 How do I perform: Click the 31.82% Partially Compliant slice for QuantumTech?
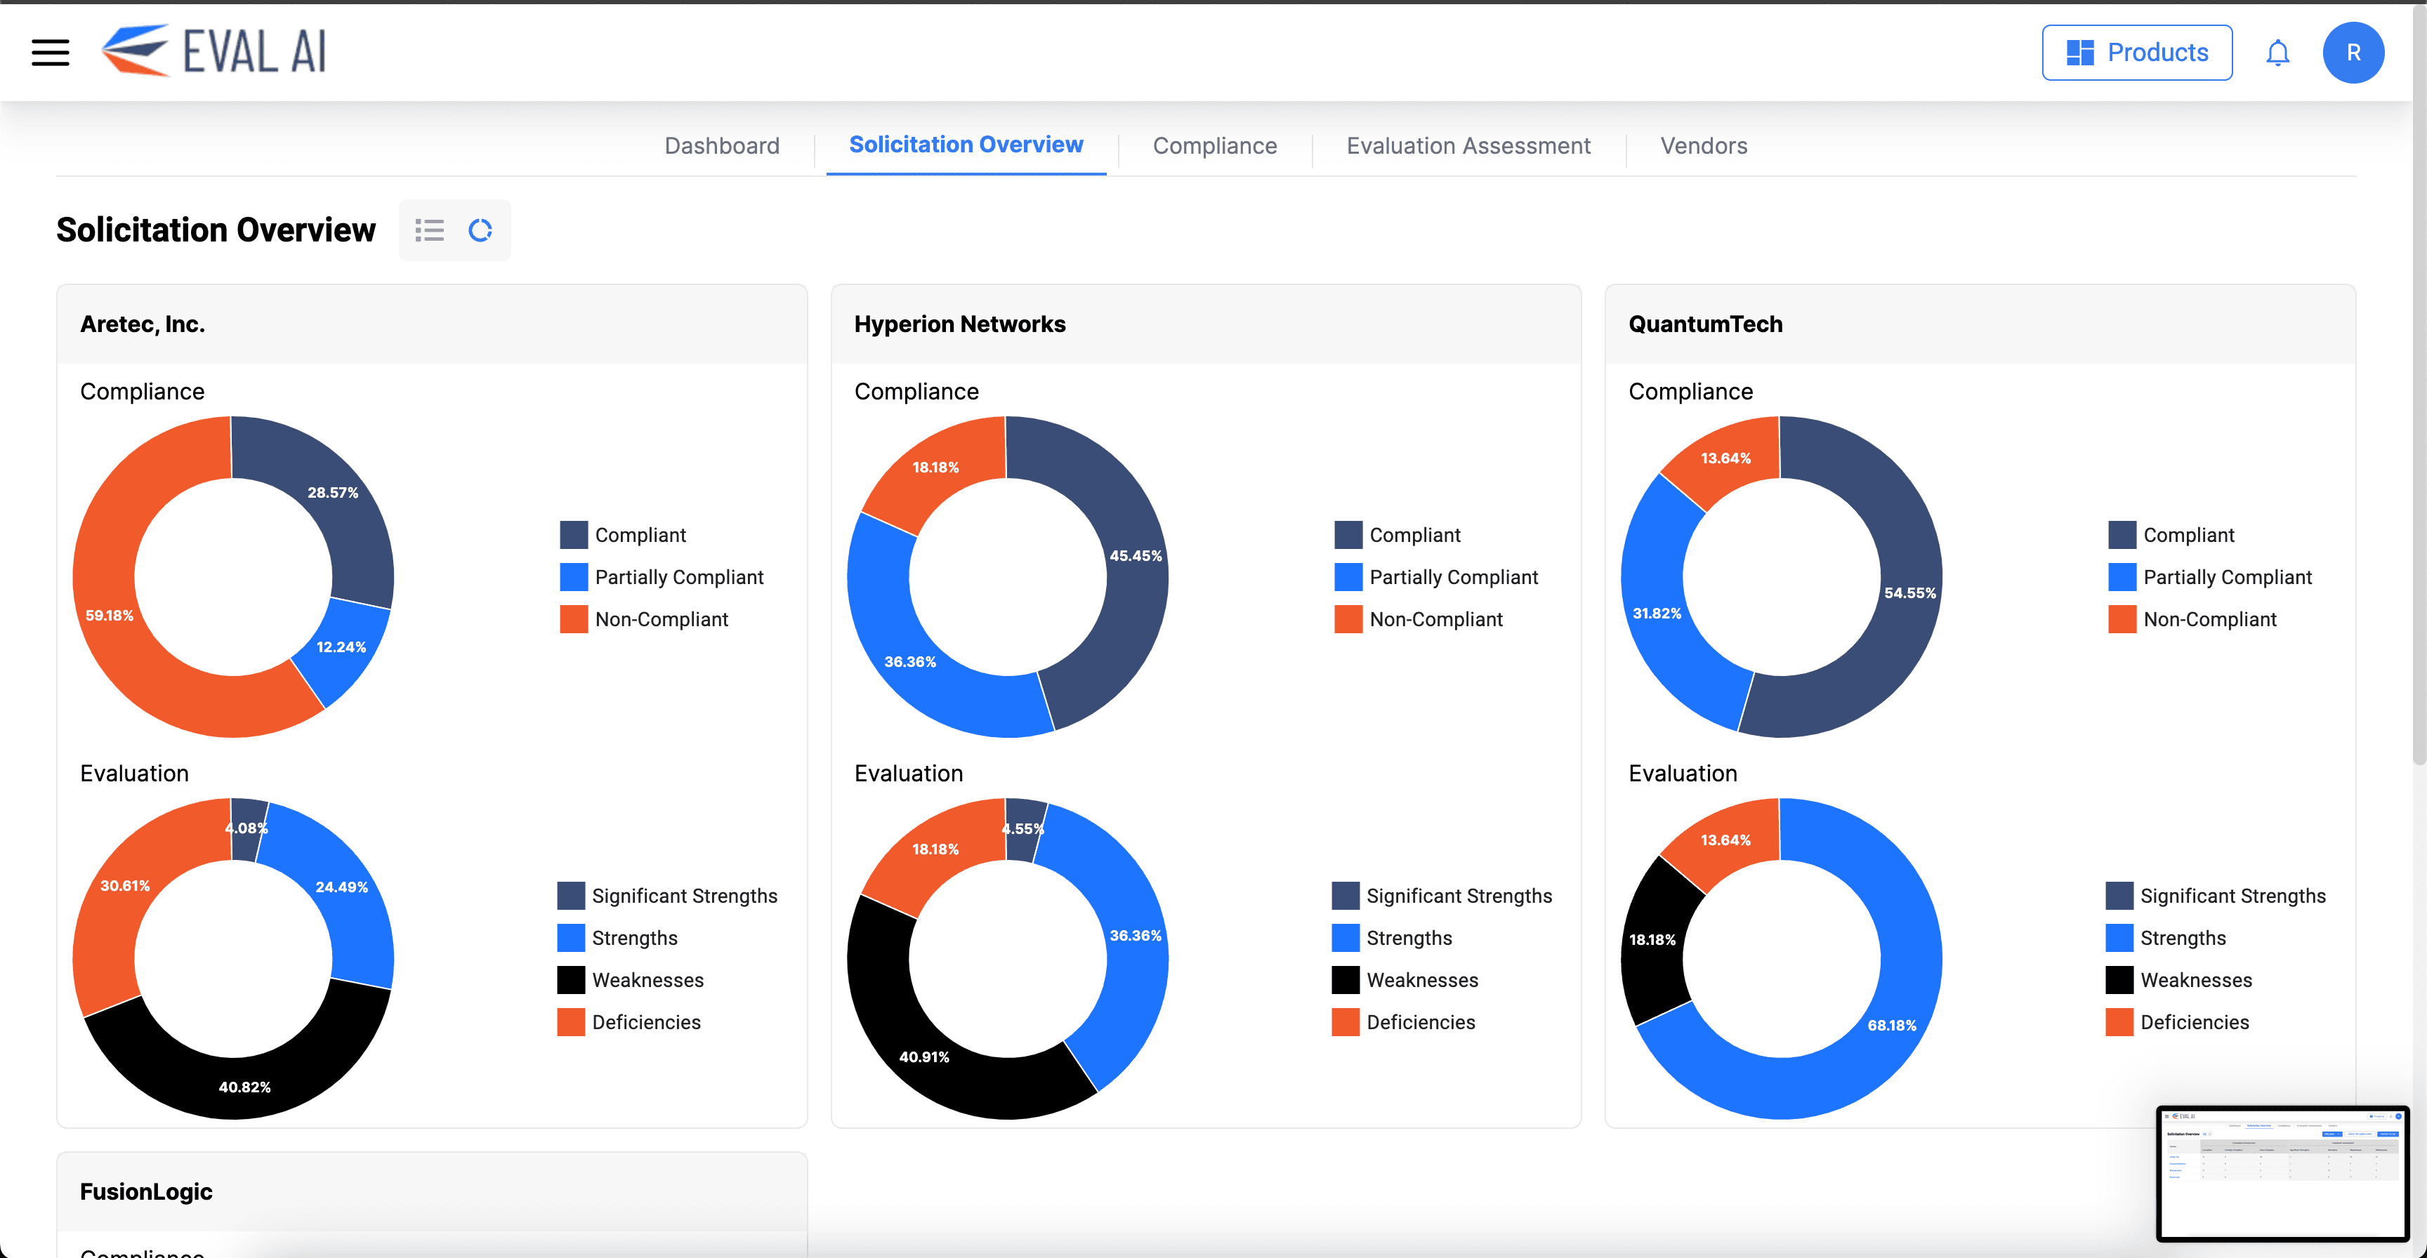point(1658,614)
